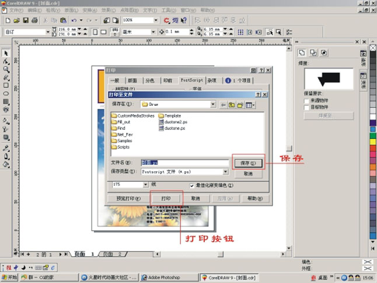Open the 文字 menu in menu bar
377x283 pixels.
click(x=149, y=10)
